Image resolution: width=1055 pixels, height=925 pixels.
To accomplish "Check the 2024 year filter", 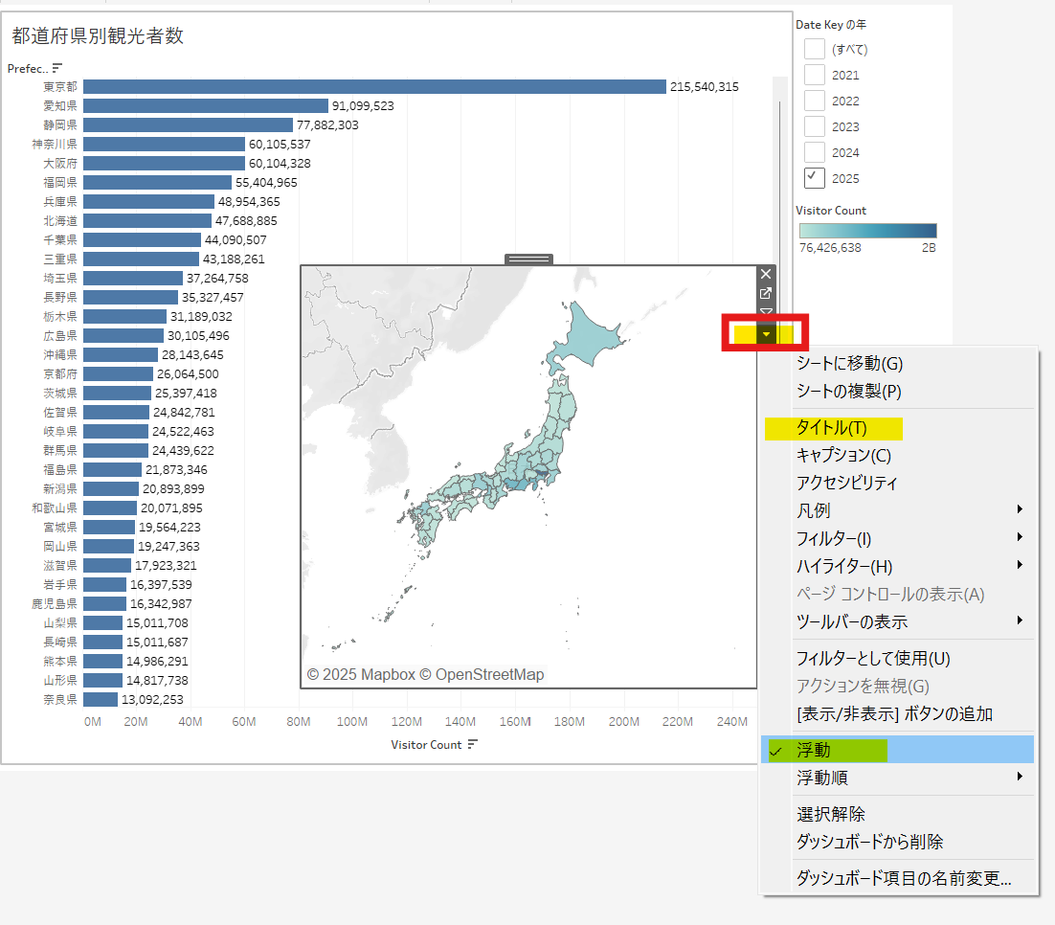I will 814,152.
